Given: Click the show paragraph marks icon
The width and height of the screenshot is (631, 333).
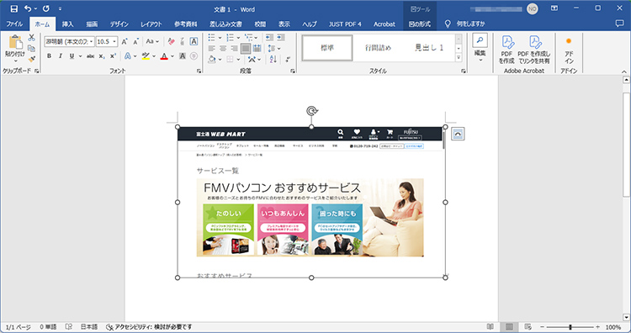Looking at the screenshot, I should 288,60.
